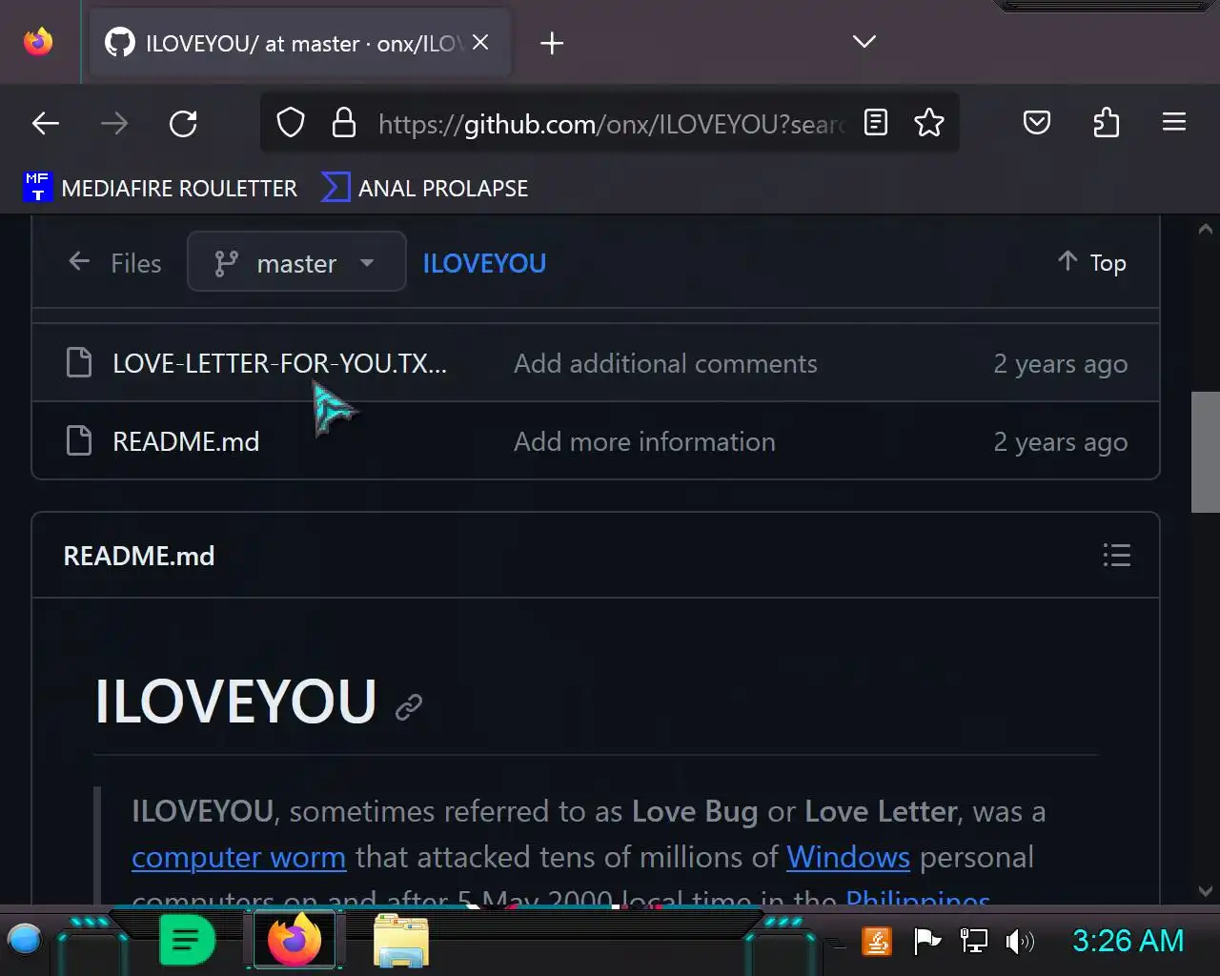The height and width of the screenshot is (976, 1220).
Task: Open the ANAL PROLAPSE bookmark
Action: (x=424, y=188)
